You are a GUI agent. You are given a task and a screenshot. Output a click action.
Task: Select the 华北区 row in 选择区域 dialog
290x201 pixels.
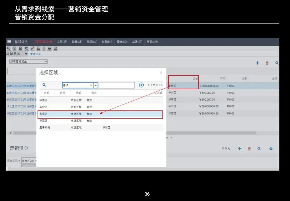tap(101, 107)
